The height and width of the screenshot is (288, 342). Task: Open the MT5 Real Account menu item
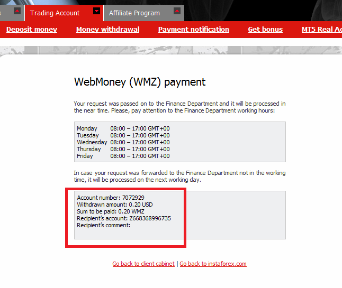[x=321, y=30]
